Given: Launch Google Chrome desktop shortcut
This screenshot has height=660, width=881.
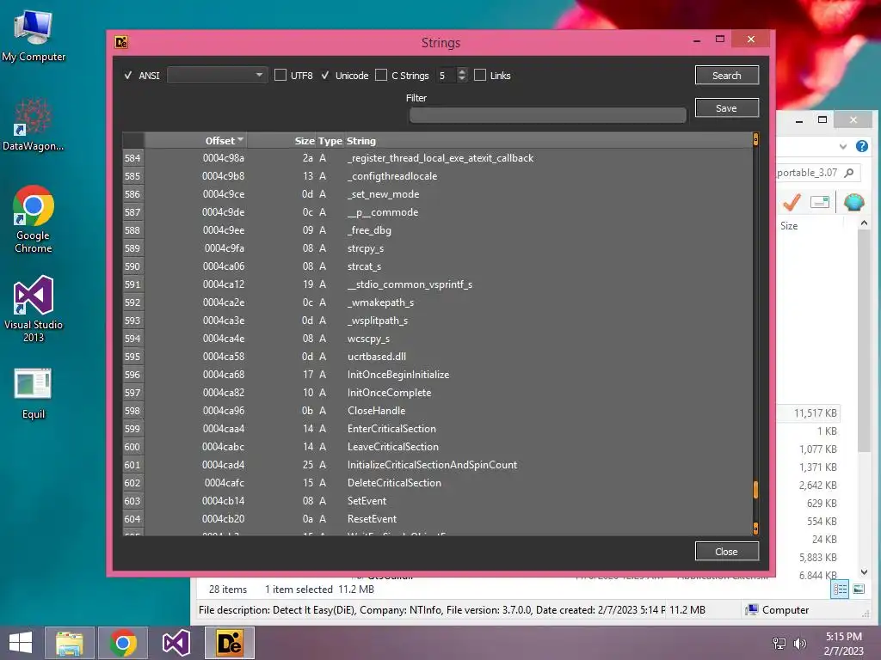Looking at the screenshot, I should tap(34, 219).
